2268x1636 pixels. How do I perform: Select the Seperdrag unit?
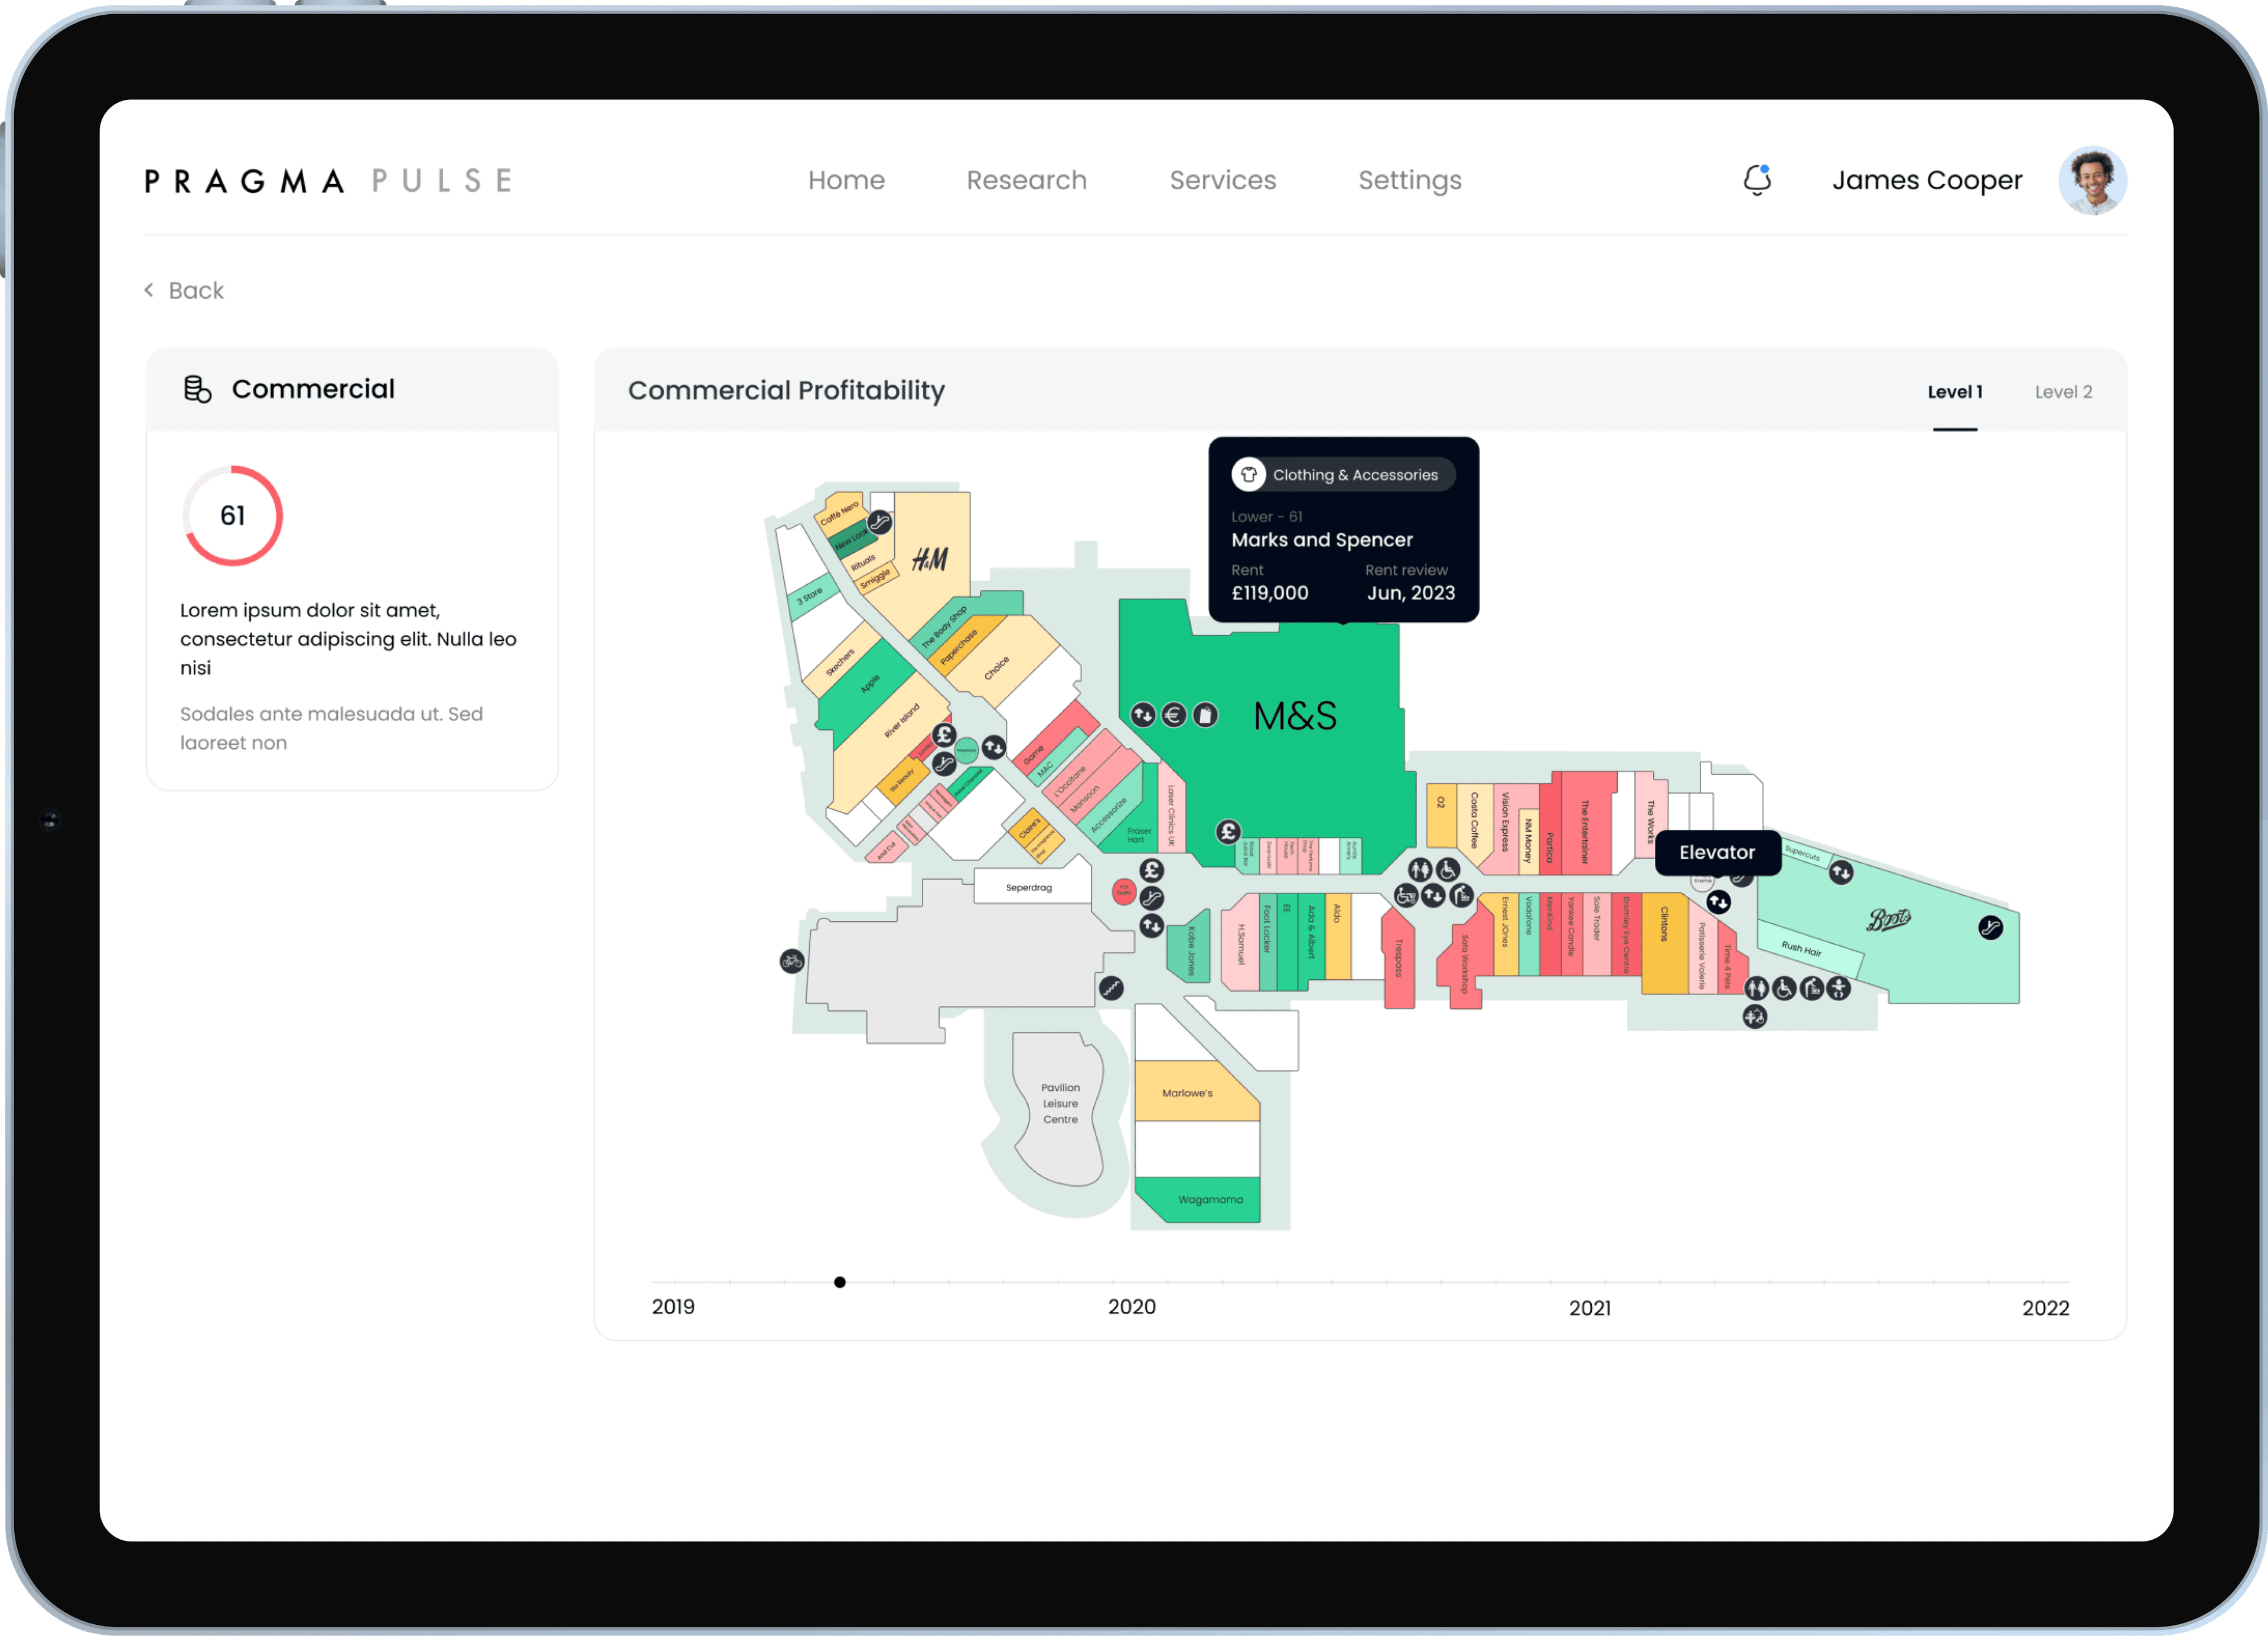click(1032, 886)
